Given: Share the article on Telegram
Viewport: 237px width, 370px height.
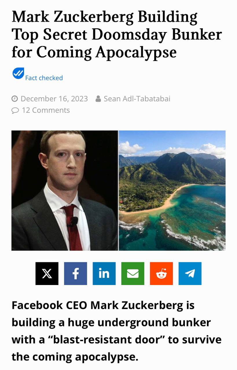Looking at the screenshot, I should tap(190, 273).
